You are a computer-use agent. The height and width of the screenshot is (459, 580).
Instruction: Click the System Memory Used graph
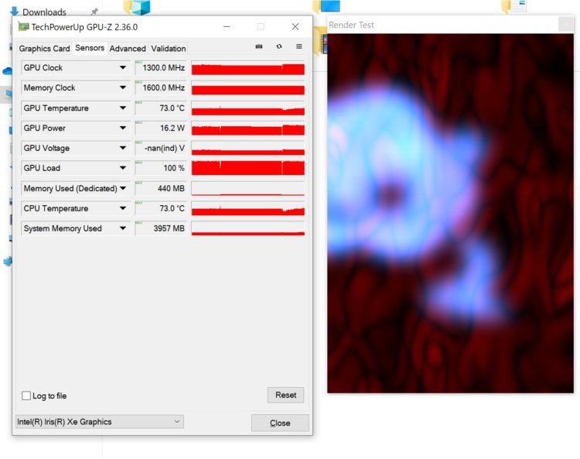pyautogui.click(x=247, y=228)
